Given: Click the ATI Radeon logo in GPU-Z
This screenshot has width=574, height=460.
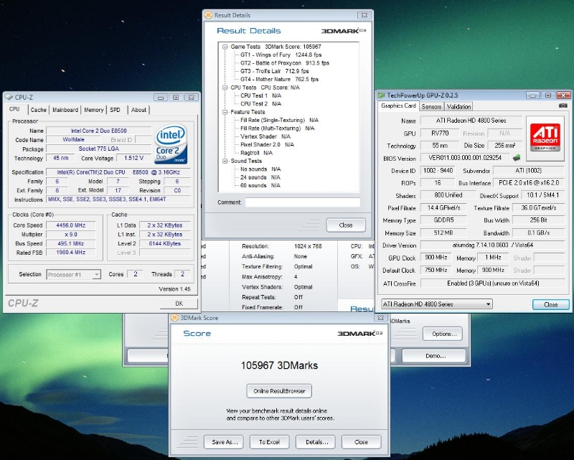Looking at the screenshot, I should coord(545,138).
